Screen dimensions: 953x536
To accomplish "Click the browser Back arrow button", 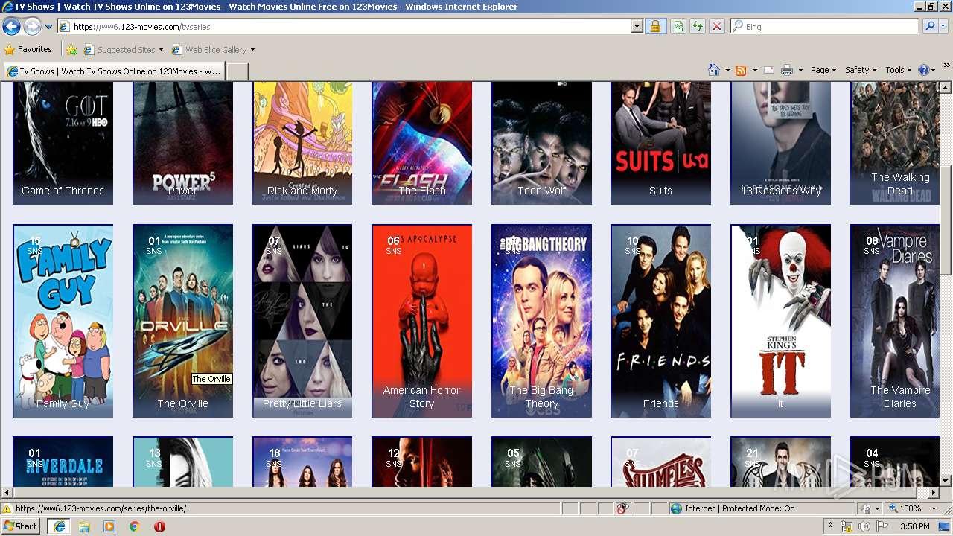I will 11,27.
